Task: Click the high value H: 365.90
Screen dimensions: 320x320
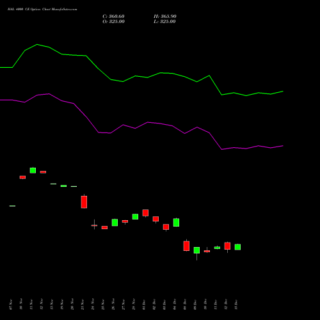Action: [165, 17]
